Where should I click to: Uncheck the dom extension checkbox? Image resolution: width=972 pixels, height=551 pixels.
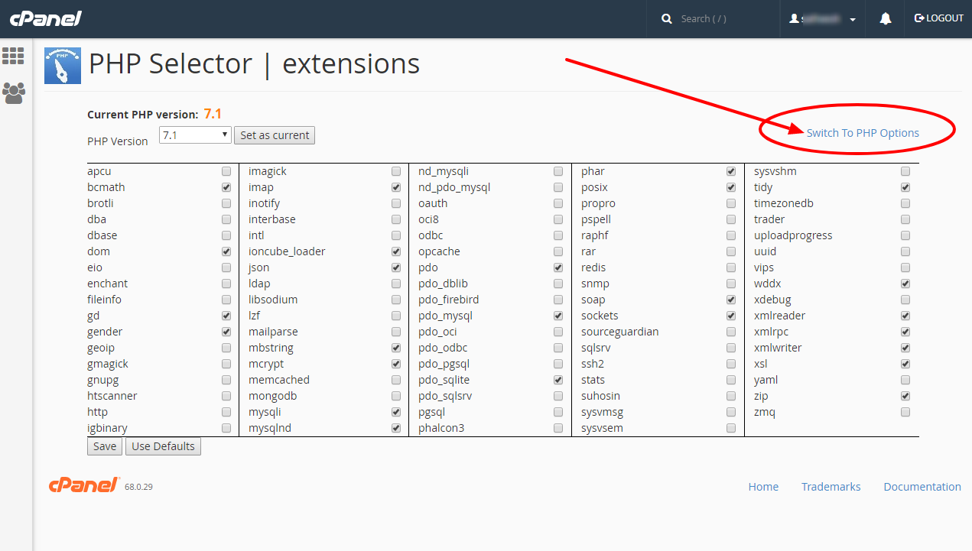(x=226, y=251)
